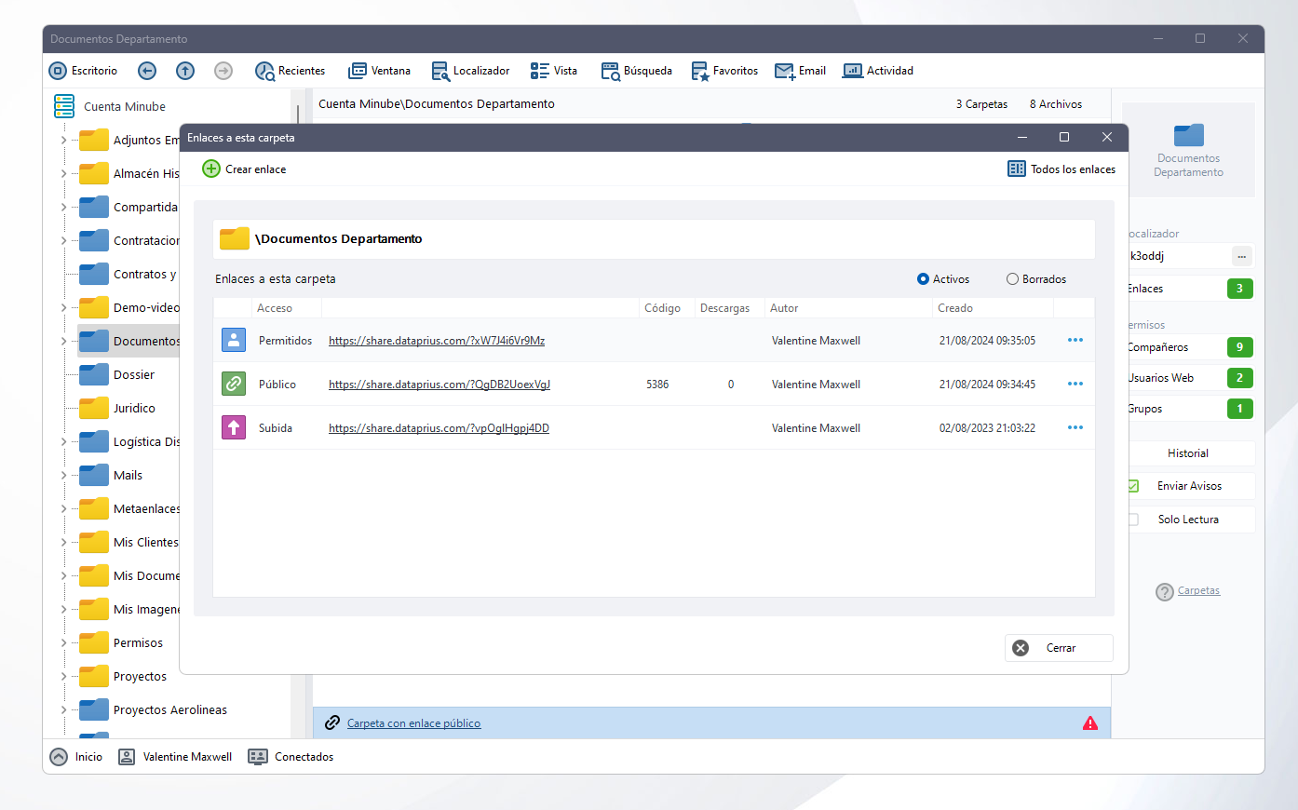Open the Carpetas help link

[x=1198, y=591]
